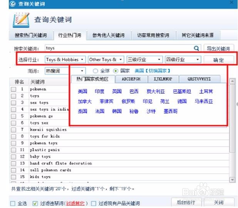This screenshot has height=208, width=238.
Task: Choose country 印度
Action: coord(100,91)
